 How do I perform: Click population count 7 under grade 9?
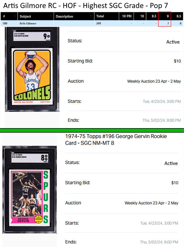point(168,23)
